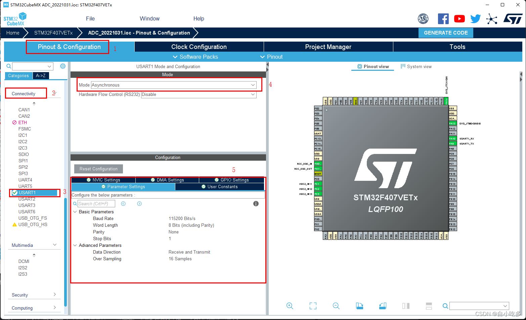526x320 pixels.
Task: Open the System view icon
Action: (403, 66)
